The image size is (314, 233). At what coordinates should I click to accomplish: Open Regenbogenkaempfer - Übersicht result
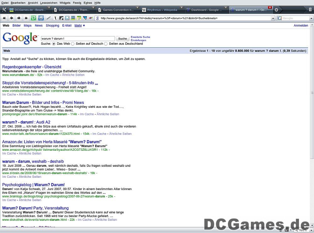(32, 67)
